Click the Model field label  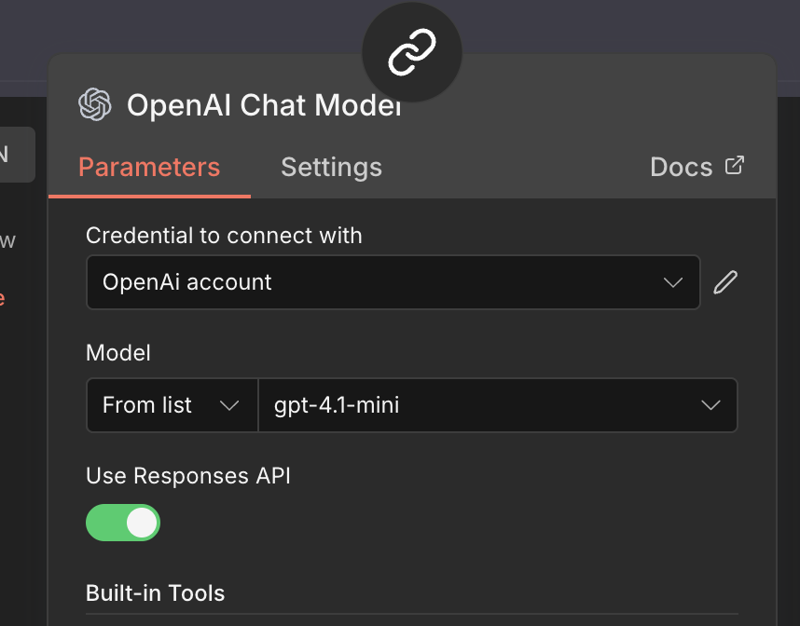tap(118, 353)
